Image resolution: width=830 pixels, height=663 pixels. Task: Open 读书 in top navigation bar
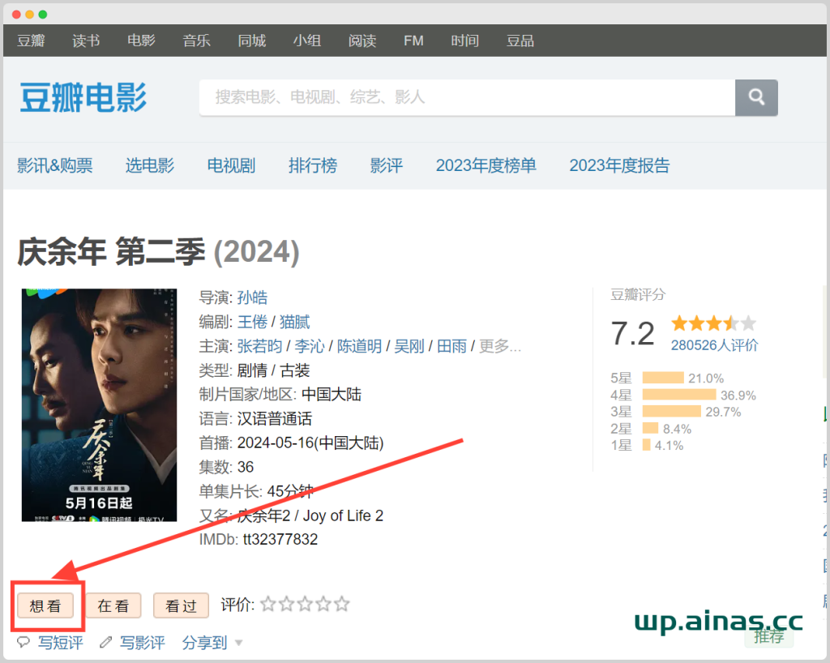(x=86, y=41)
